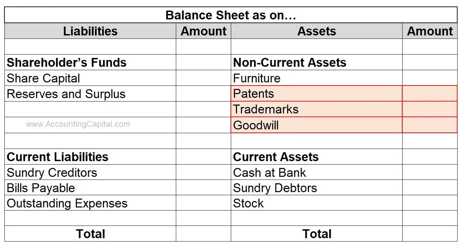The width and height of the screenshot is (462, 248).
Task: Click the highlighted Goodwill cell
Action: [x=317, y=125]
